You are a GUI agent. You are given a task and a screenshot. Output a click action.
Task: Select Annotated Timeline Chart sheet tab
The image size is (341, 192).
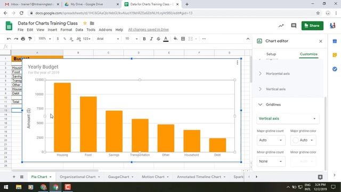click(201, 177)
